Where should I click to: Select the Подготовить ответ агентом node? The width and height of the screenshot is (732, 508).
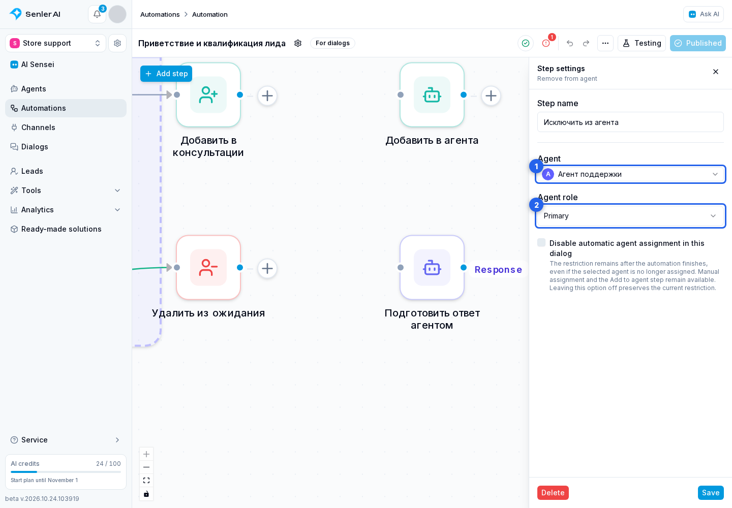432,268
